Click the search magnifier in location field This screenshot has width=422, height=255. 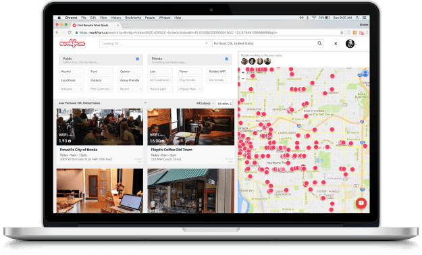pos(319,43)
